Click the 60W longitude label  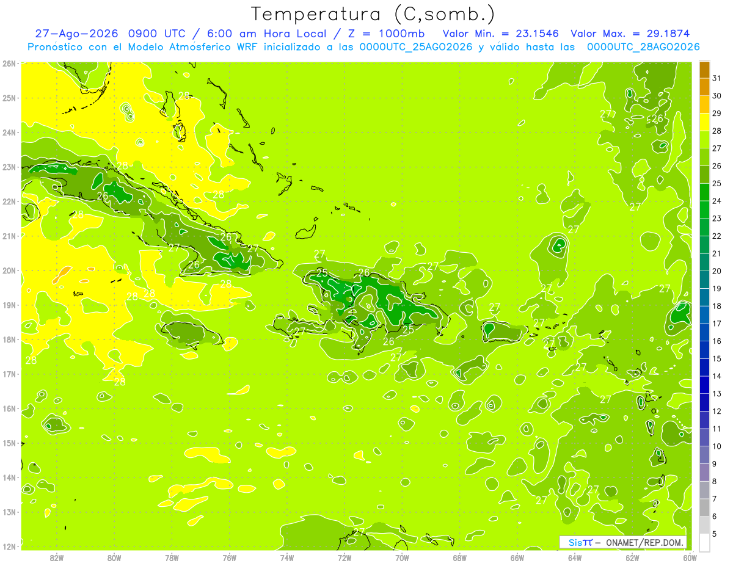coord(690,557)
